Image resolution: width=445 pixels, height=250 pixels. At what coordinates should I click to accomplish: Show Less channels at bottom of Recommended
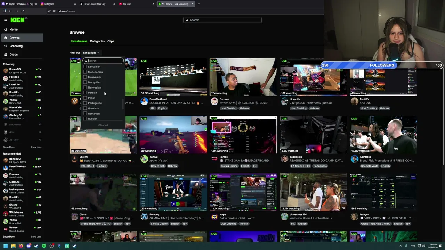[36, 236]
